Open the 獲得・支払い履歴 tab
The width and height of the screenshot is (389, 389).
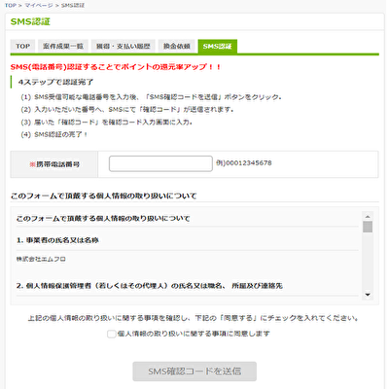coord(124,47)
